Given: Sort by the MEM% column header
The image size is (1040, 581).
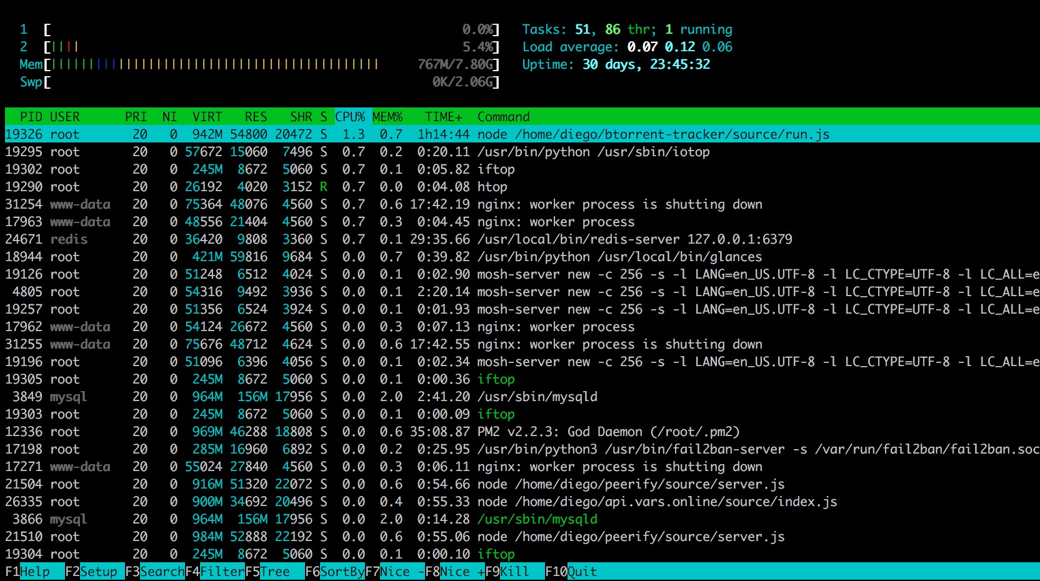Looking at the screenshot, I should [x=387, y=117].
